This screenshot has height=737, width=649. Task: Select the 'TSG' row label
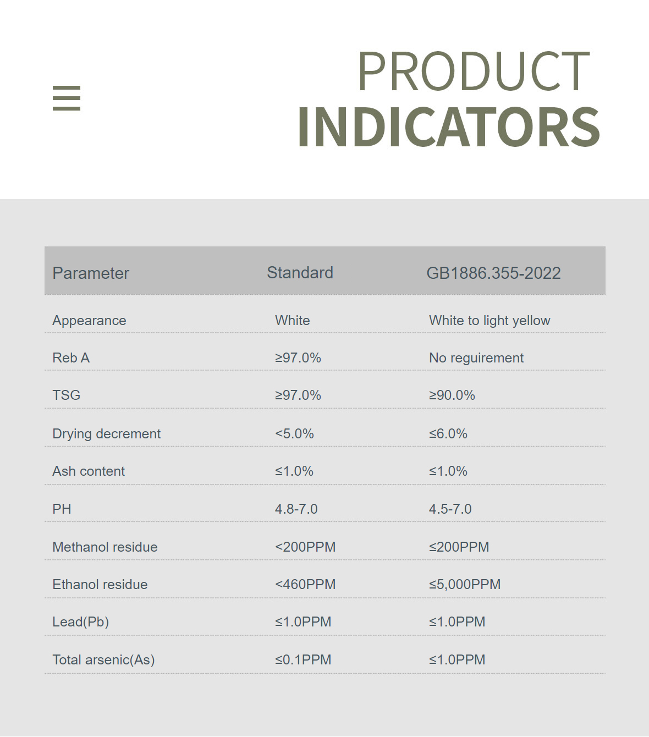(x=67, y=395)
